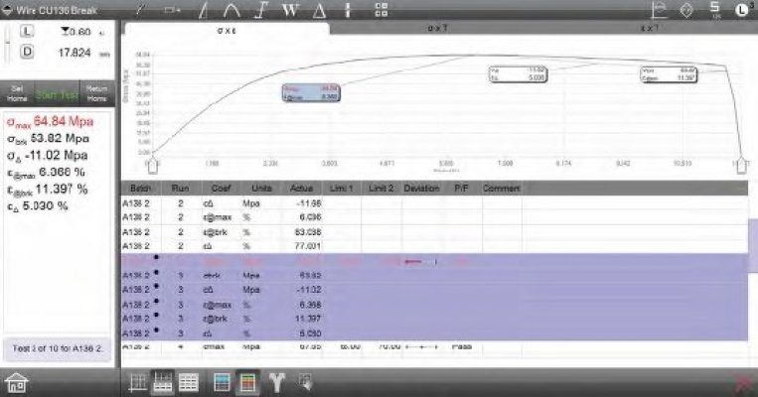Image resolution: width=758 pixels, height=397 pixels.
Task: Select the graph-and-table split layout icon
Action: click(x=163, y=383)
